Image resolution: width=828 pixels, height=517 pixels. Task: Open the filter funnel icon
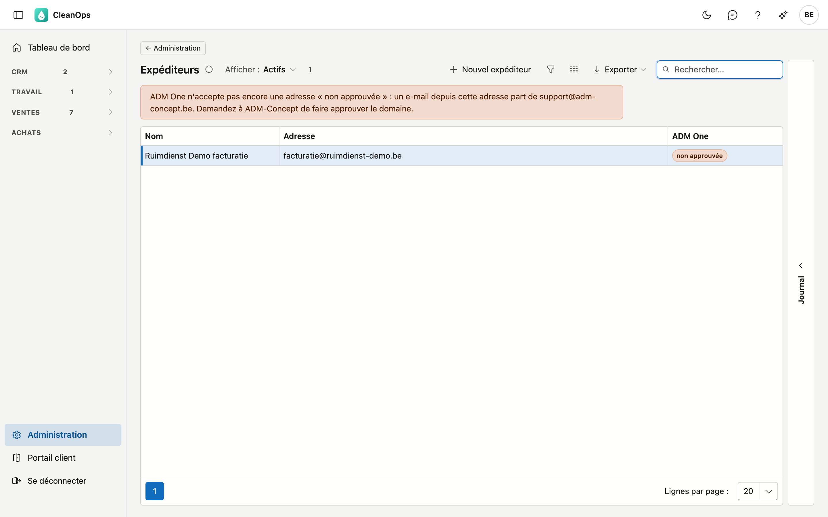(551, 70)
